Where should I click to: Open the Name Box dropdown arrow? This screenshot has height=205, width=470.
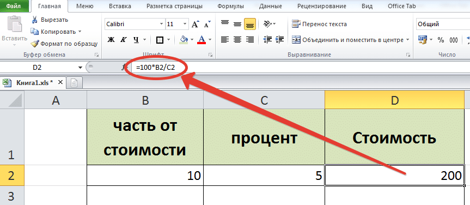[x=80, y=68]
